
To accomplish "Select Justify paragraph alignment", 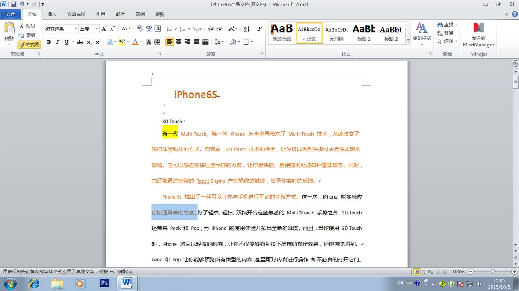I will [x=196, y=42].
